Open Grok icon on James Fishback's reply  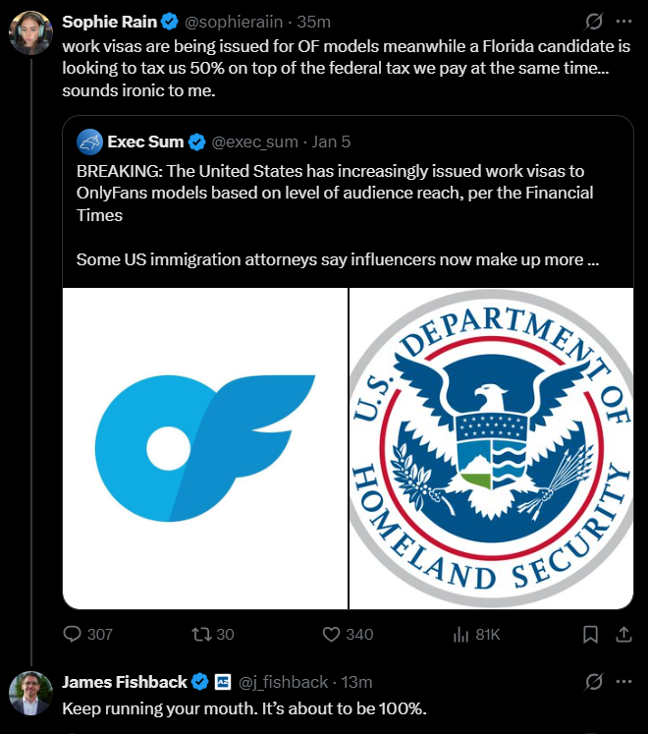click(593, 681)
